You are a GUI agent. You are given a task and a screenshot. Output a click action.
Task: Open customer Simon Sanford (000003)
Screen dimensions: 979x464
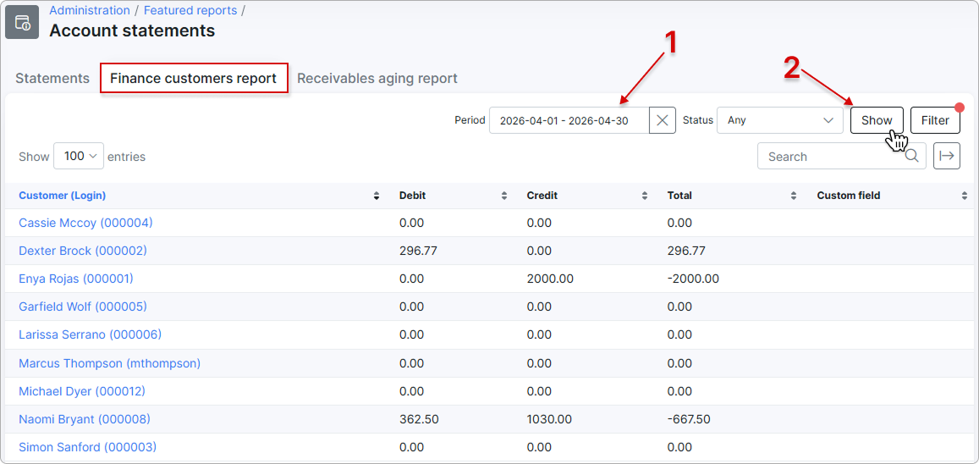[87, 447]
